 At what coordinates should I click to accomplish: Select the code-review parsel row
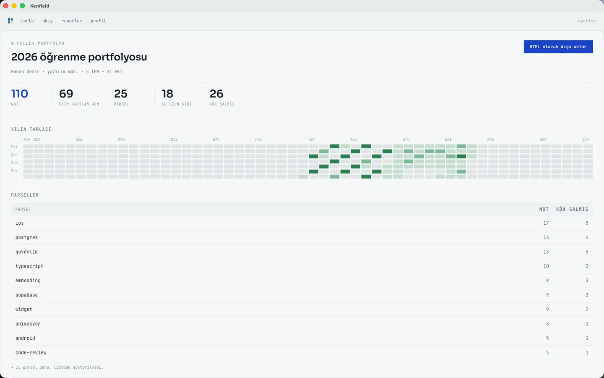(x=302, y=353)
